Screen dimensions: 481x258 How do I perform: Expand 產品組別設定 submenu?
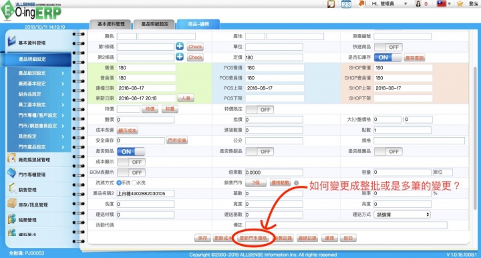coord(63,73)
